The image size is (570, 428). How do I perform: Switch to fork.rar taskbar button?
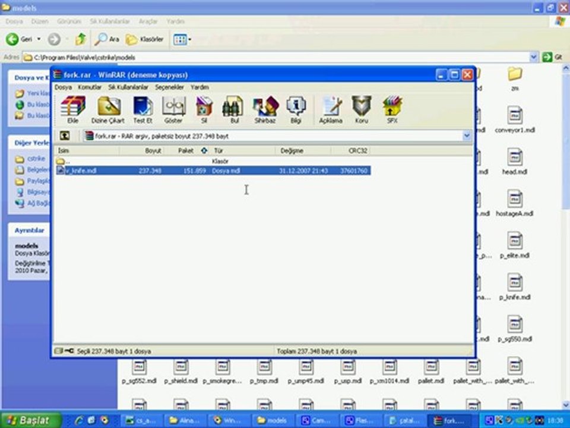(x=449, y=420)
